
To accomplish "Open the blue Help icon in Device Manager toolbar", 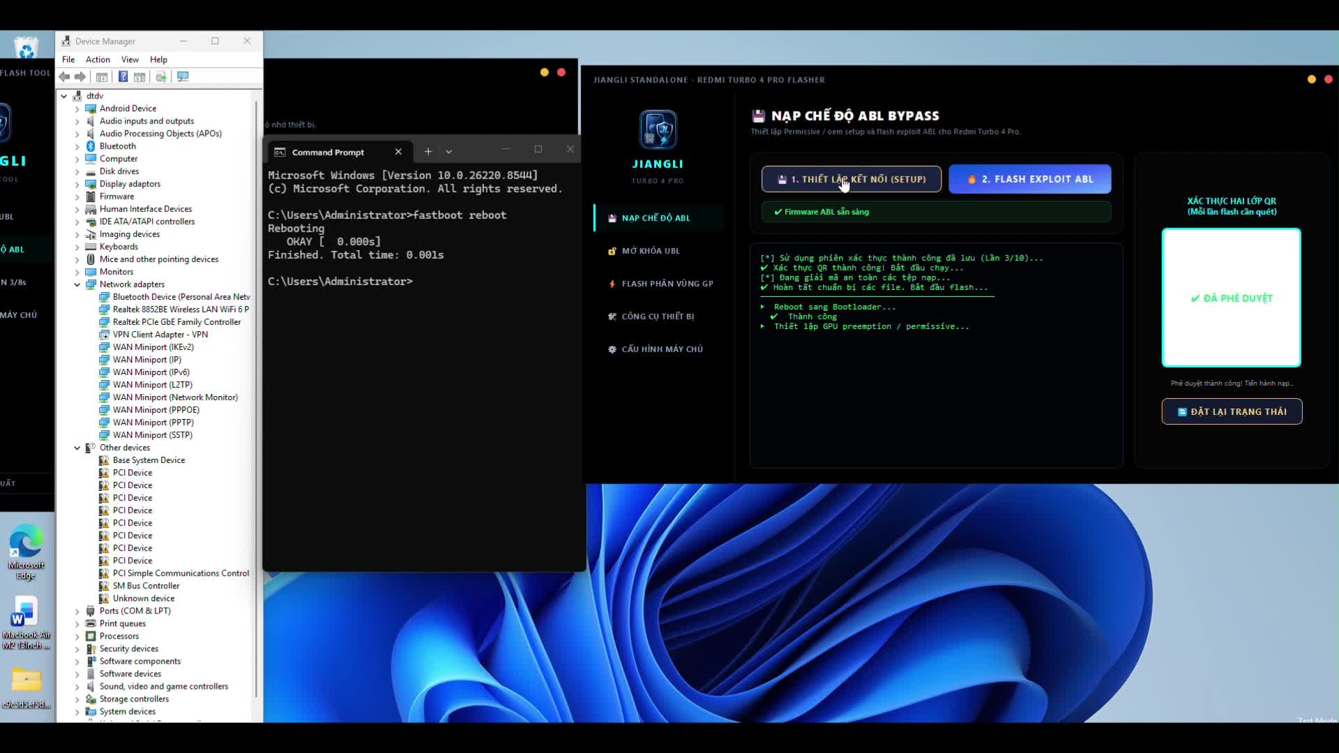I will tap(123, 77).
